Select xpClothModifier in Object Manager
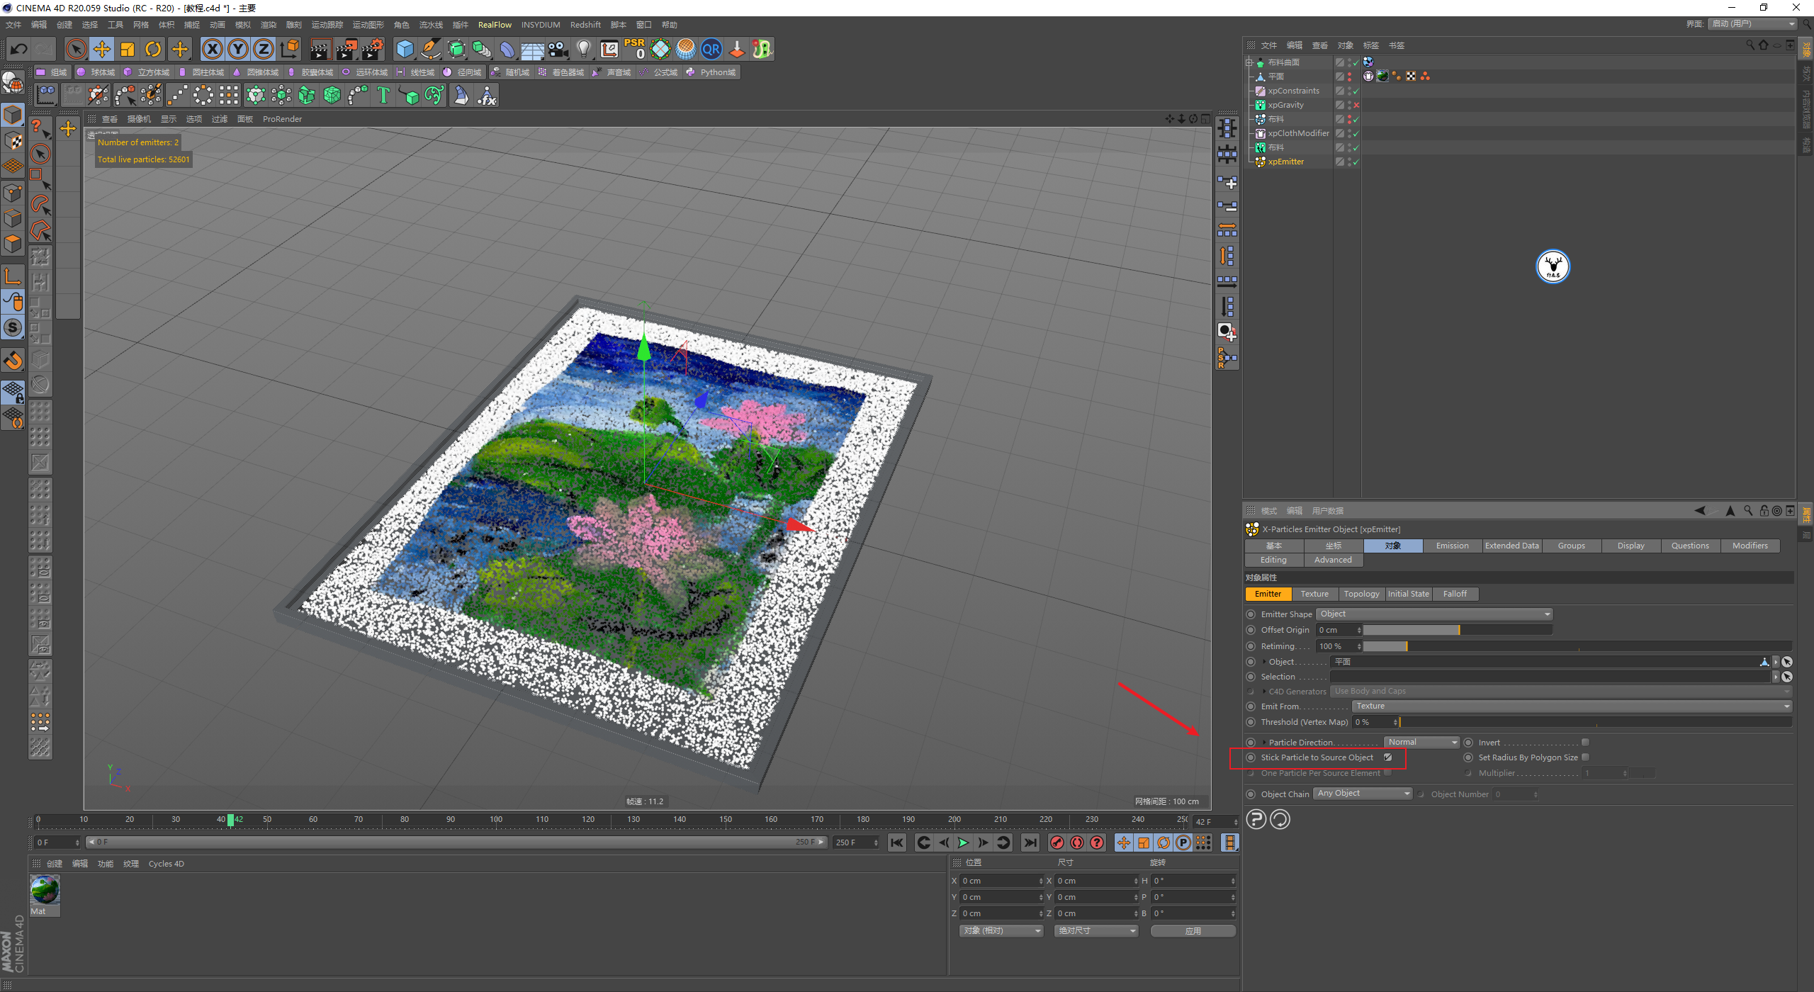Image resolution: width=1814 pixels, height=992 pixels. tap(1298, 133)
